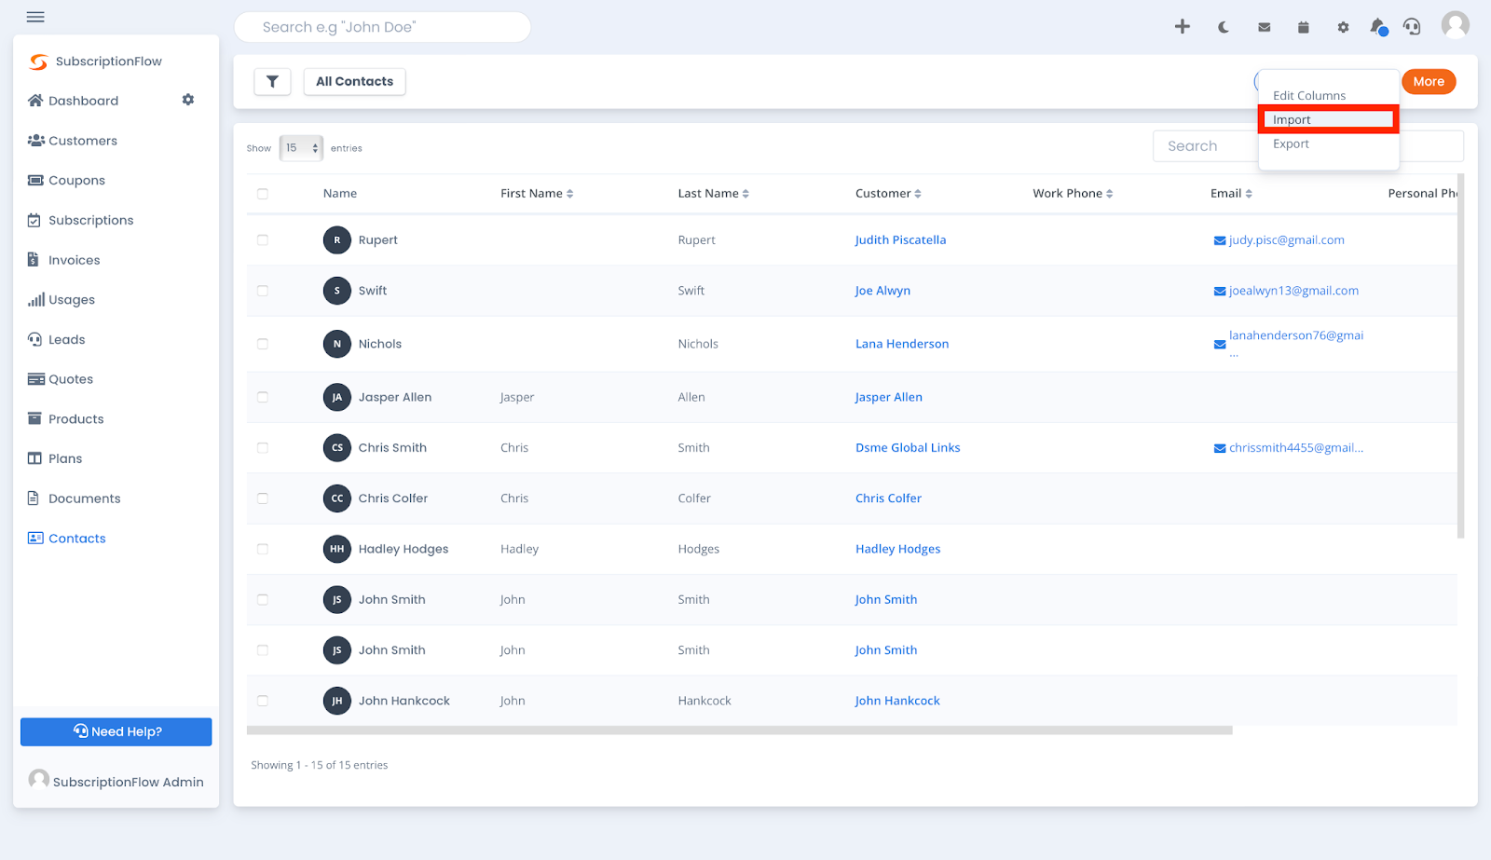The image size is (1491, 860).
Task: Check the Jasper Allen row checkbox
Action: pyautogui.click(x=263, y=397)
